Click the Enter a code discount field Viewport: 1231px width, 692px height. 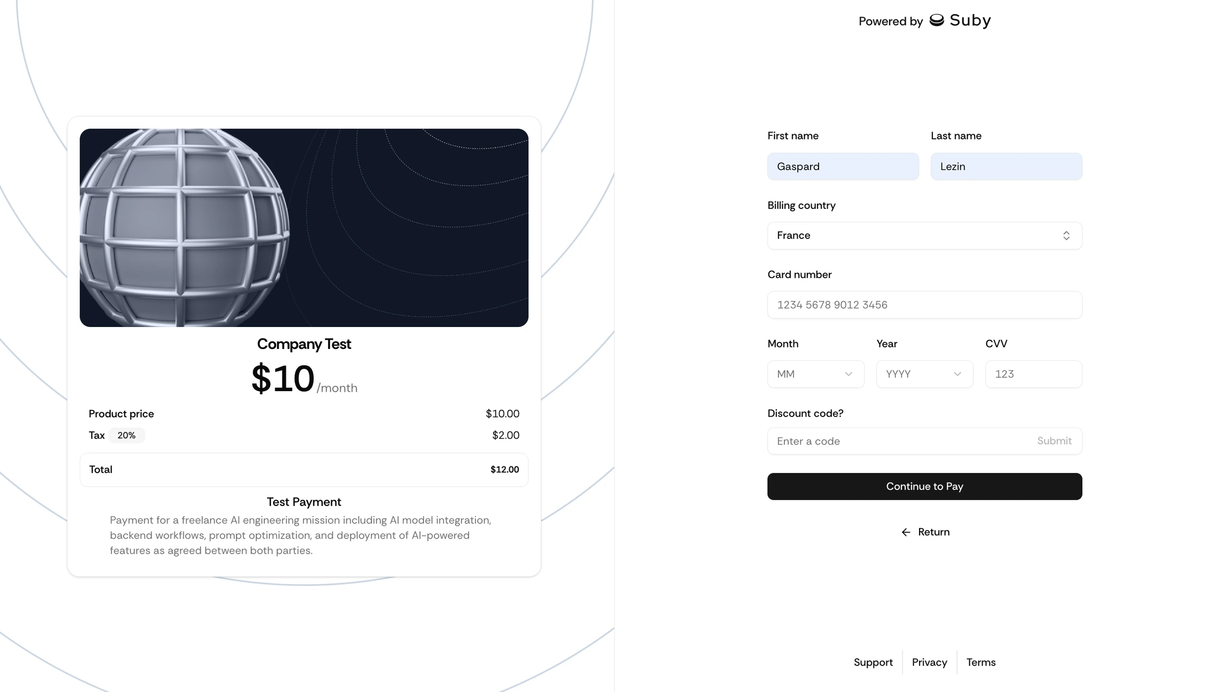(898, 441)
